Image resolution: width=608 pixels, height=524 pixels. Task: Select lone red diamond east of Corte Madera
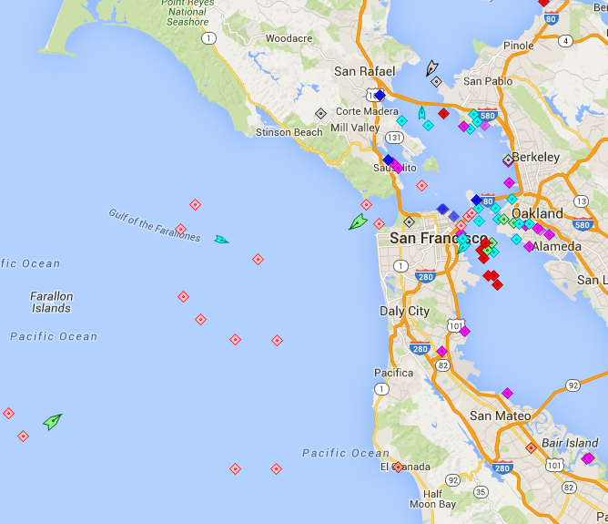[443, 114]
